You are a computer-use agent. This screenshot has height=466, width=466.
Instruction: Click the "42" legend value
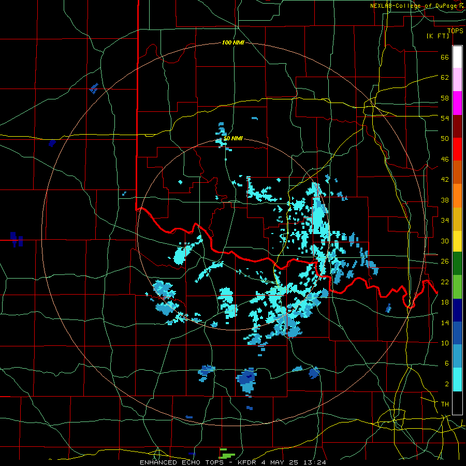445,180
